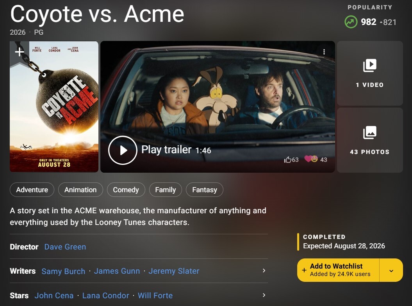Select the Fantasy genre chip

click(204, 189)
